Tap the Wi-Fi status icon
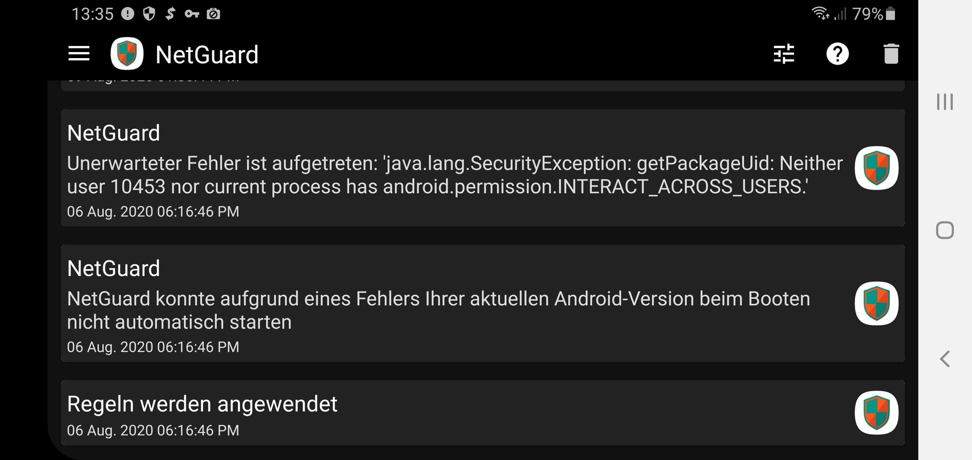The height and width of the screenshot is (460, 972). (x=820, y=13)
